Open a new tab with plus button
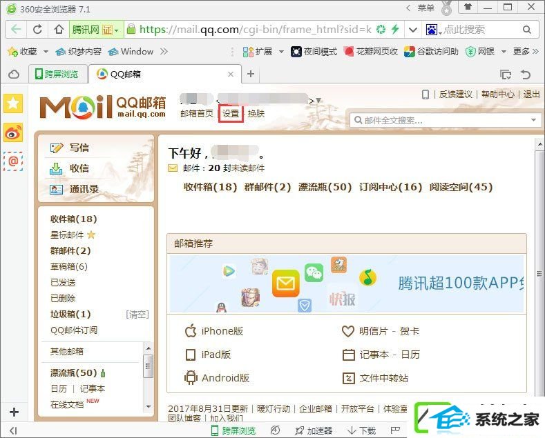Image resolution: width=545 pixels, height=438 pixels. click(251, 74)
